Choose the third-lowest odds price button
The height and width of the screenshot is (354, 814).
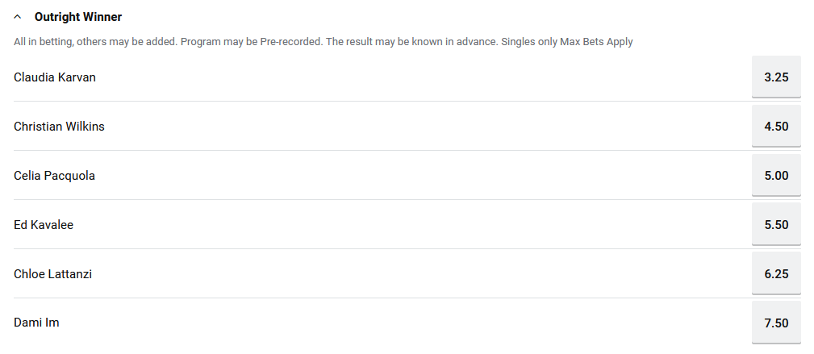[x=775, y=176]
